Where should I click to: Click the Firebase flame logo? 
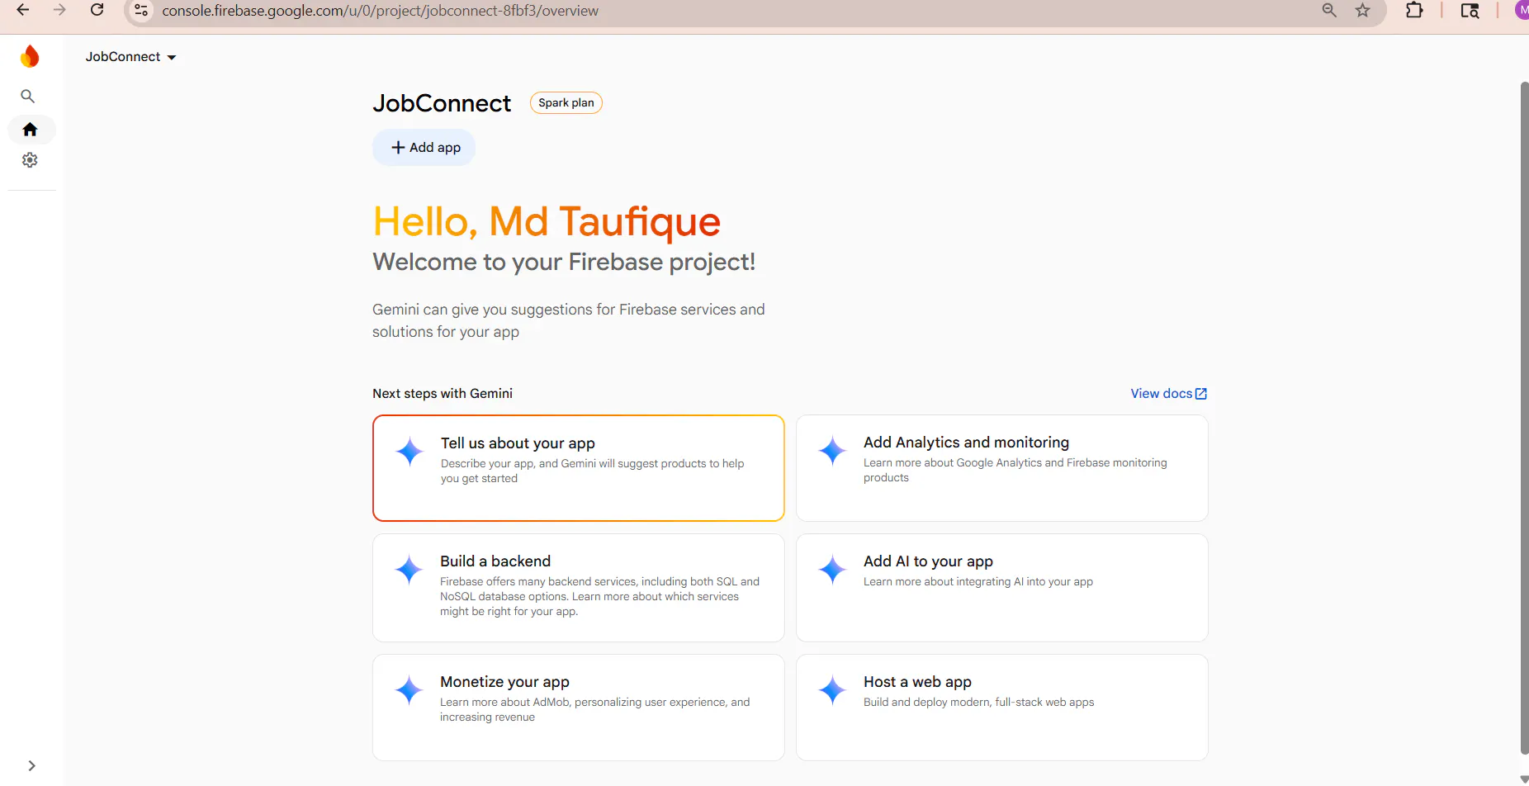pos(30,56)
